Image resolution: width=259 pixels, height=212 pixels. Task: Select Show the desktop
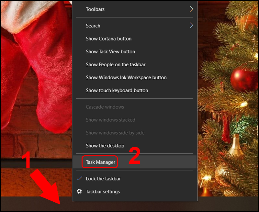click(x=105, y=146)
